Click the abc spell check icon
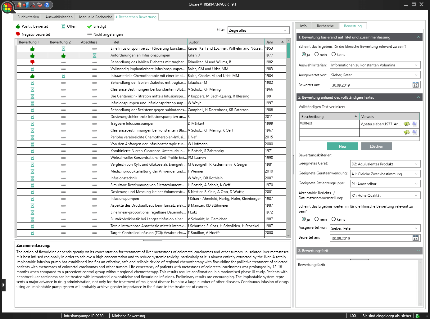 click(x=39, y=5)
